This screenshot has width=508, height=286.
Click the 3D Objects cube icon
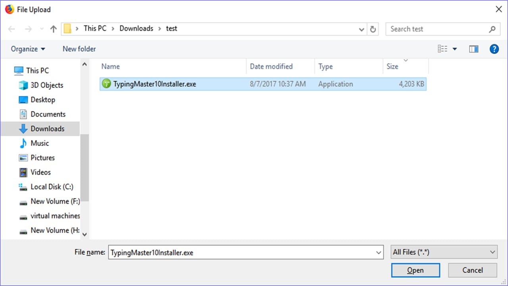(23, 85)
